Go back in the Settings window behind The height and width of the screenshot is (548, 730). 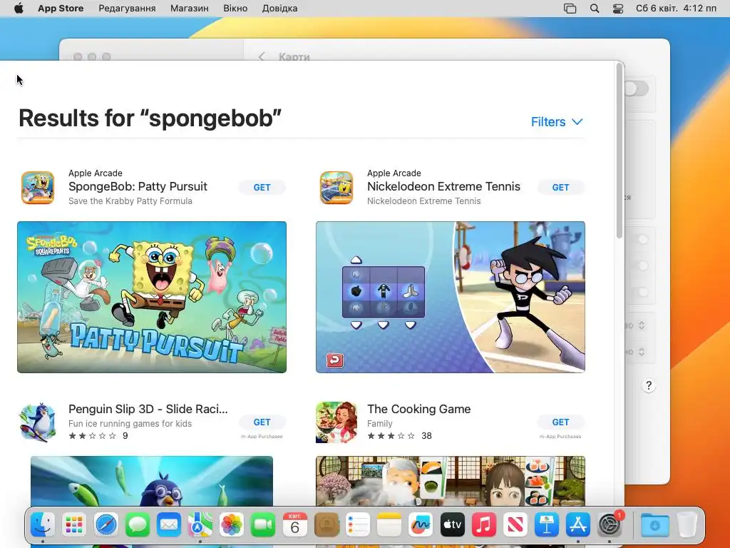tap(262, 56)
